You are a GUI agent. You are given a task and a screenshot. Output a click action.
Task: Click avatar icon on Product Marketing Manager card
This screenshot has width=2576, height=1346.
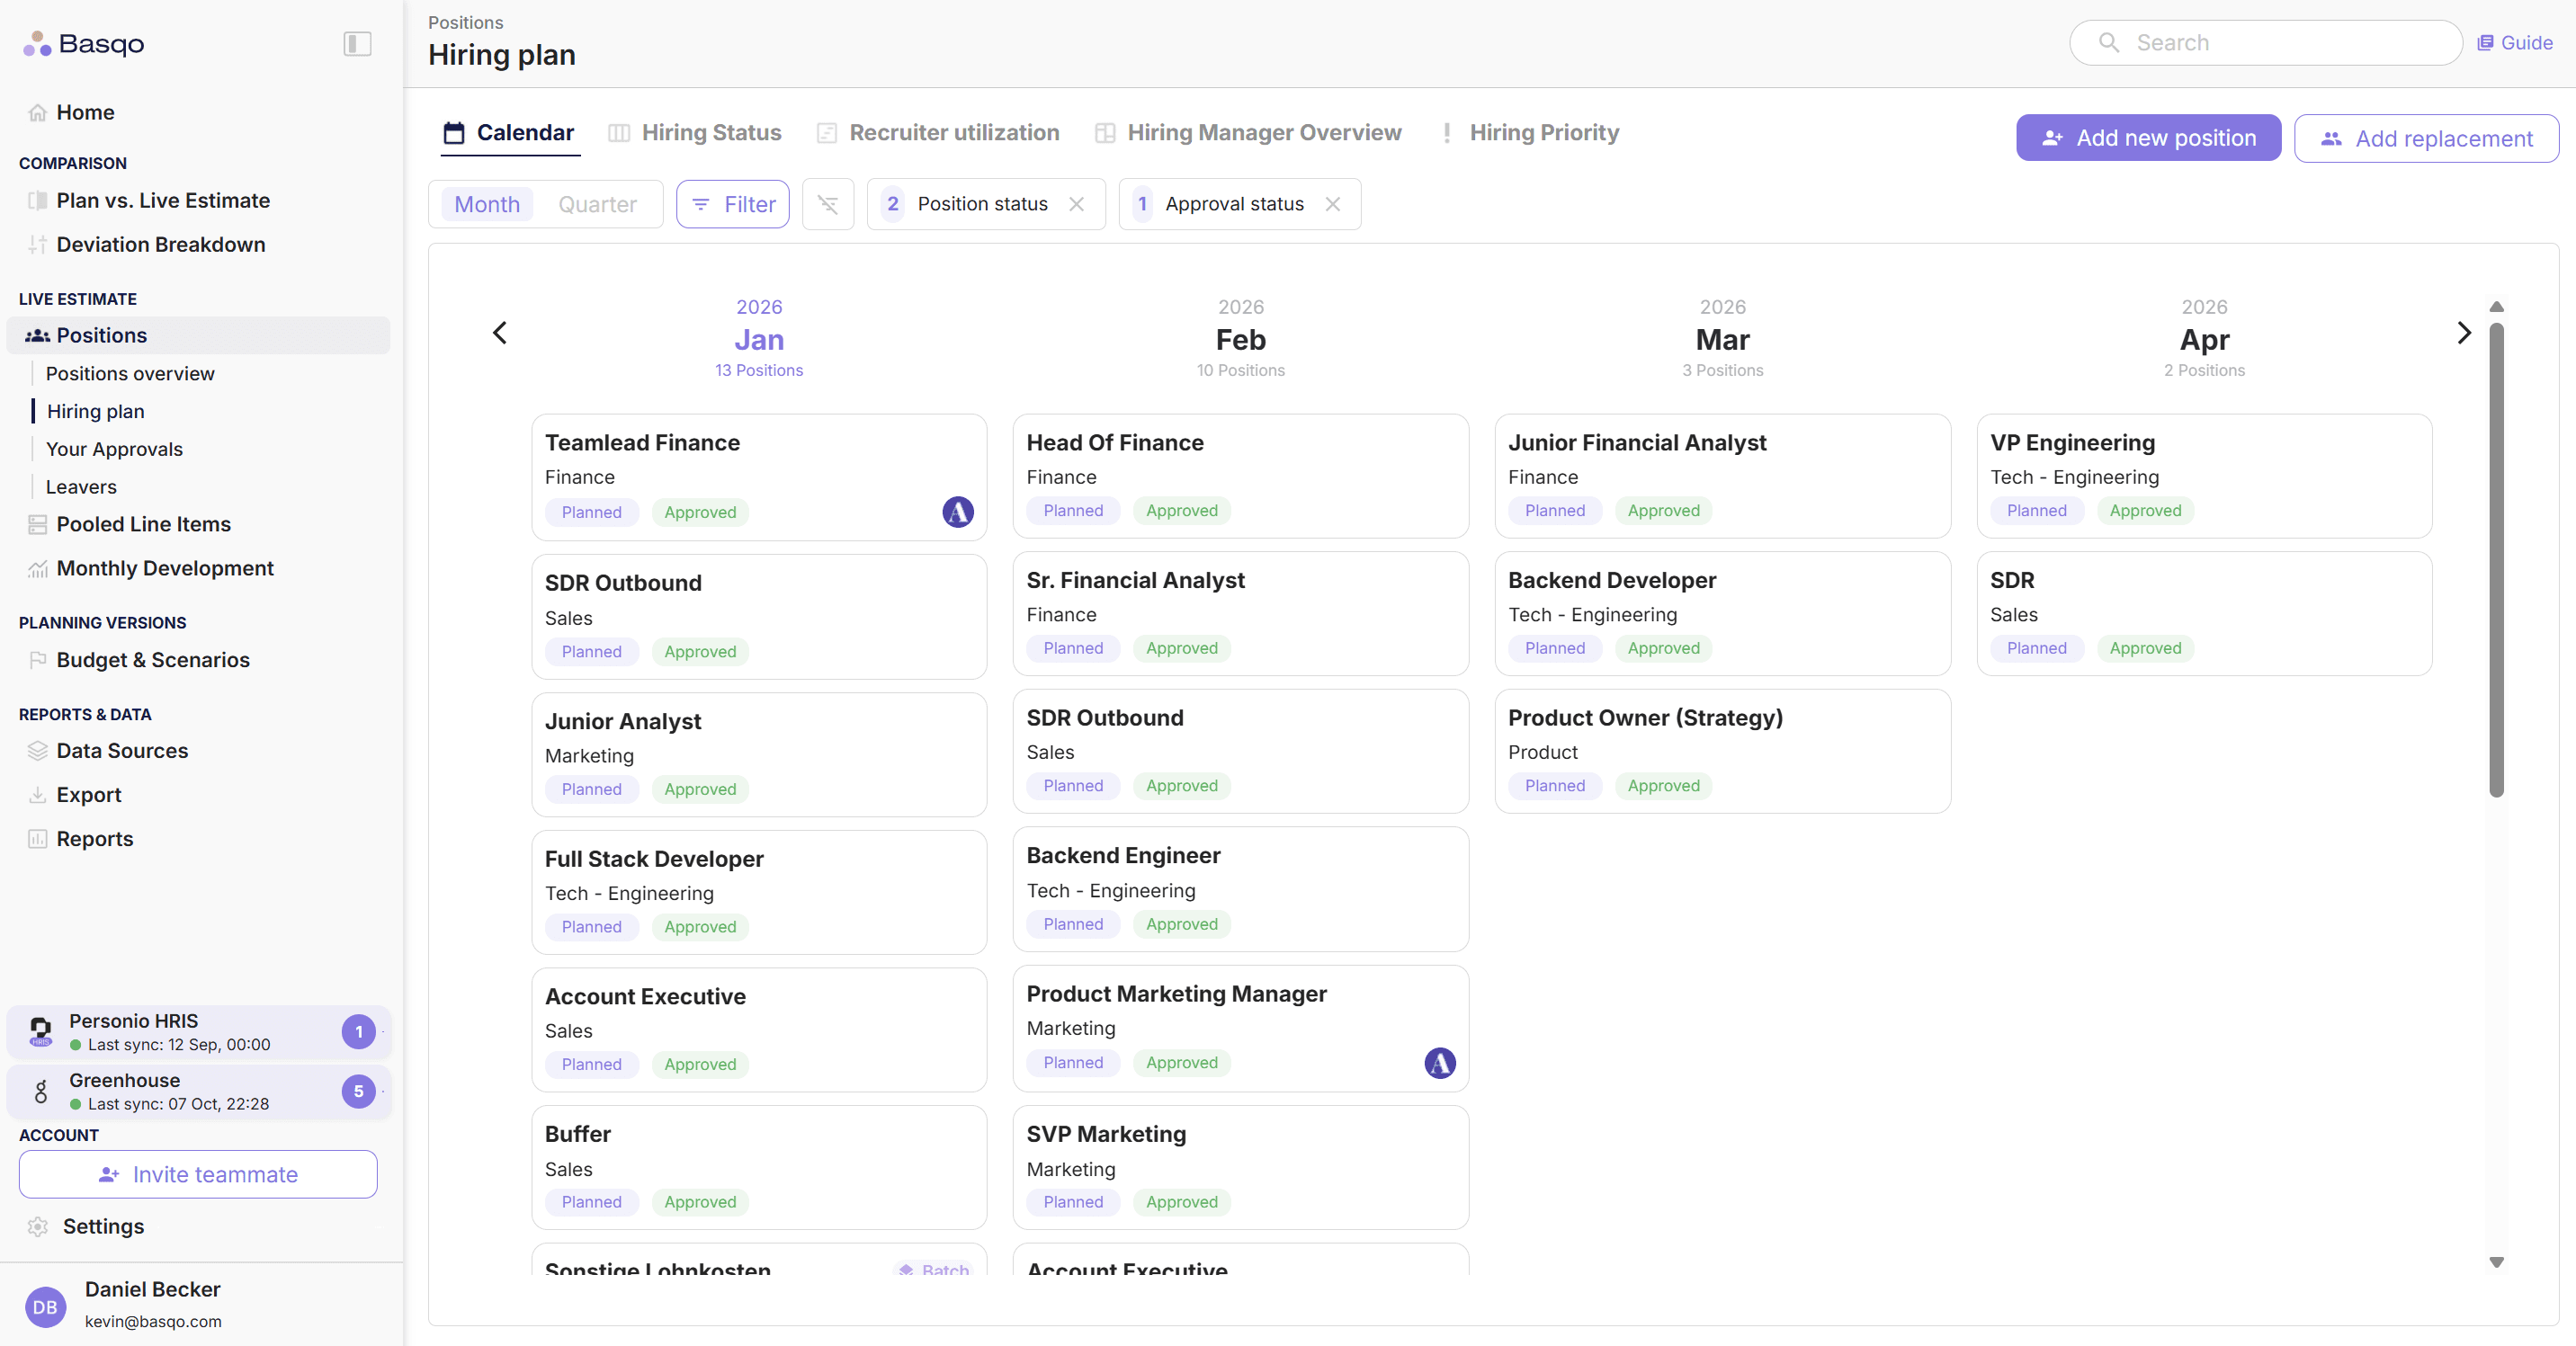pyautogui.click(x=1439, y=1062)
